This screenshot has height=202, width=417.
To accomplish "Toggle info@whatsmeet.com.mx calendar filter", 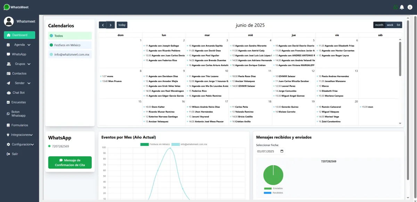I will point(70,54).
